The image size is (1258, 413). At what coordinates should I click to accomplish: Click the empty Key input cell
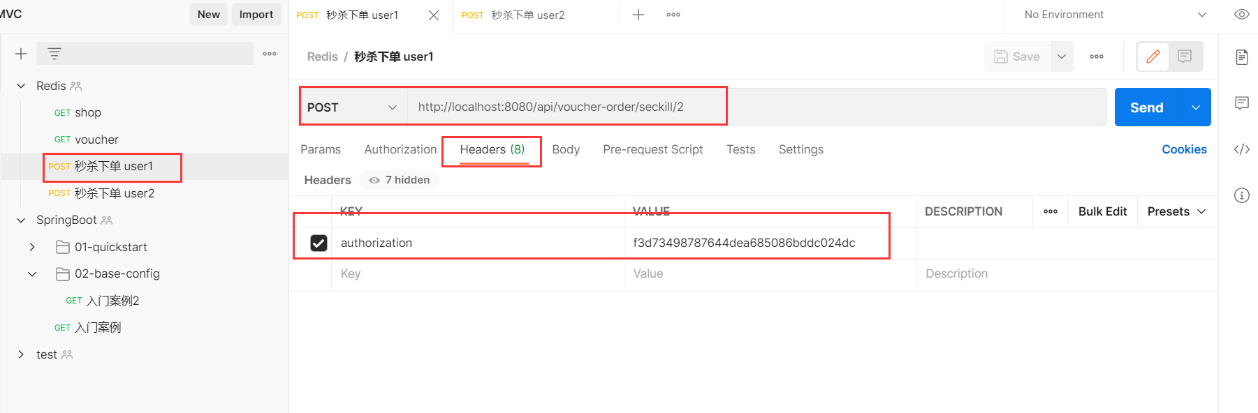478,274
